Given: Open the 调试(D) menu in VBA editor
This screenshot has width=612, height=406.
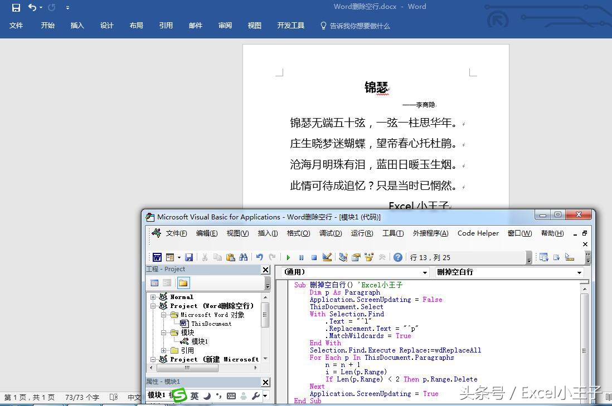Looking at the screenshot, I should (330, 233).
